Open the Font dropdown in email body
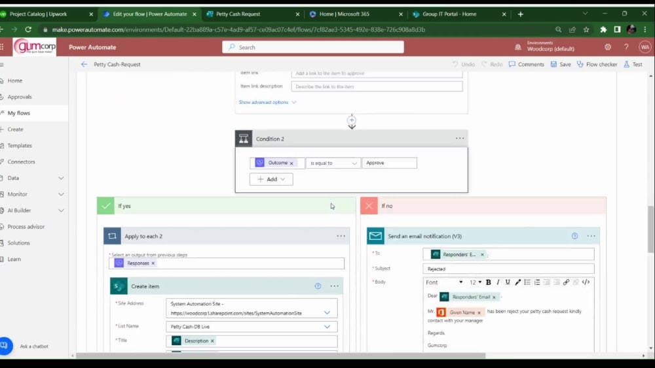The height and width of the screenshot is (368, 655). (444, 282)
